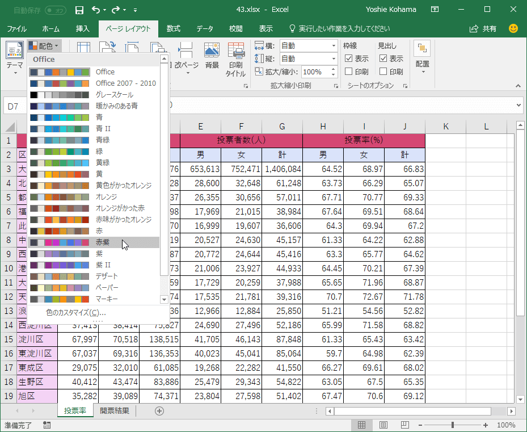The image size is (527, 432).
Task: Open the テーマ (Themes) button
Action: pos(14,58)
